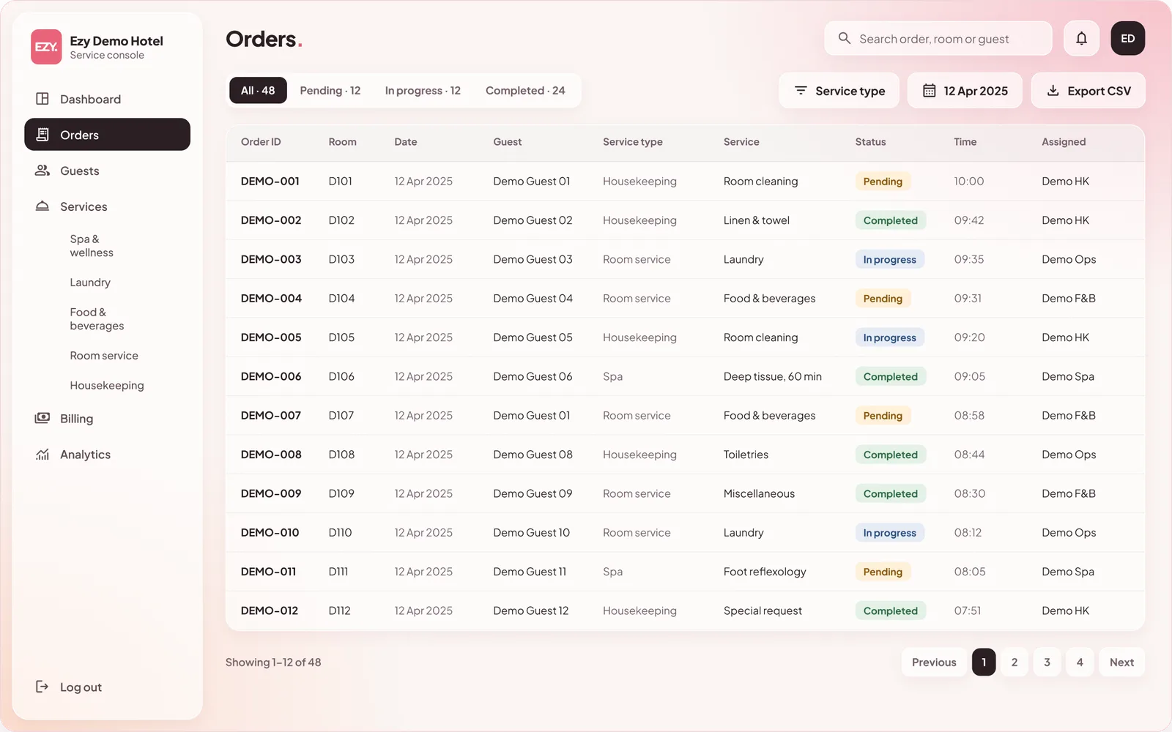Viewport: 1172px width, 732px height.
Task: Click the Orders receipt icon in sidebar
Action: pyautogui.click(x=42, y=135)
